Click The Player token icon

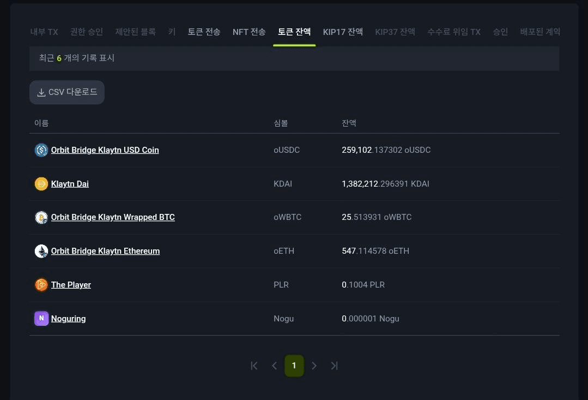pyautogui.click(x=41, y=285)
